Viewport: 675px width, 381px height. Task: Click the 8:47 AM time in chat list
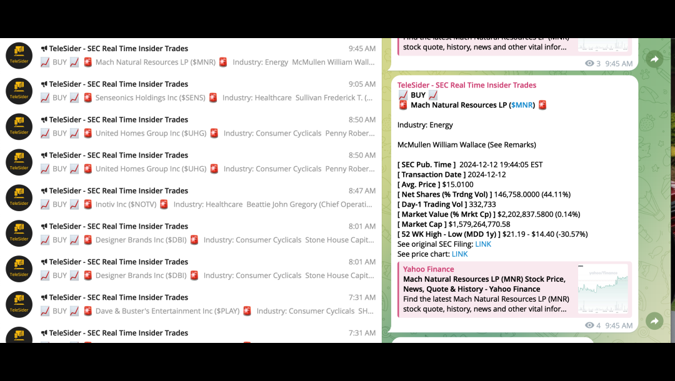click(362, 191)
